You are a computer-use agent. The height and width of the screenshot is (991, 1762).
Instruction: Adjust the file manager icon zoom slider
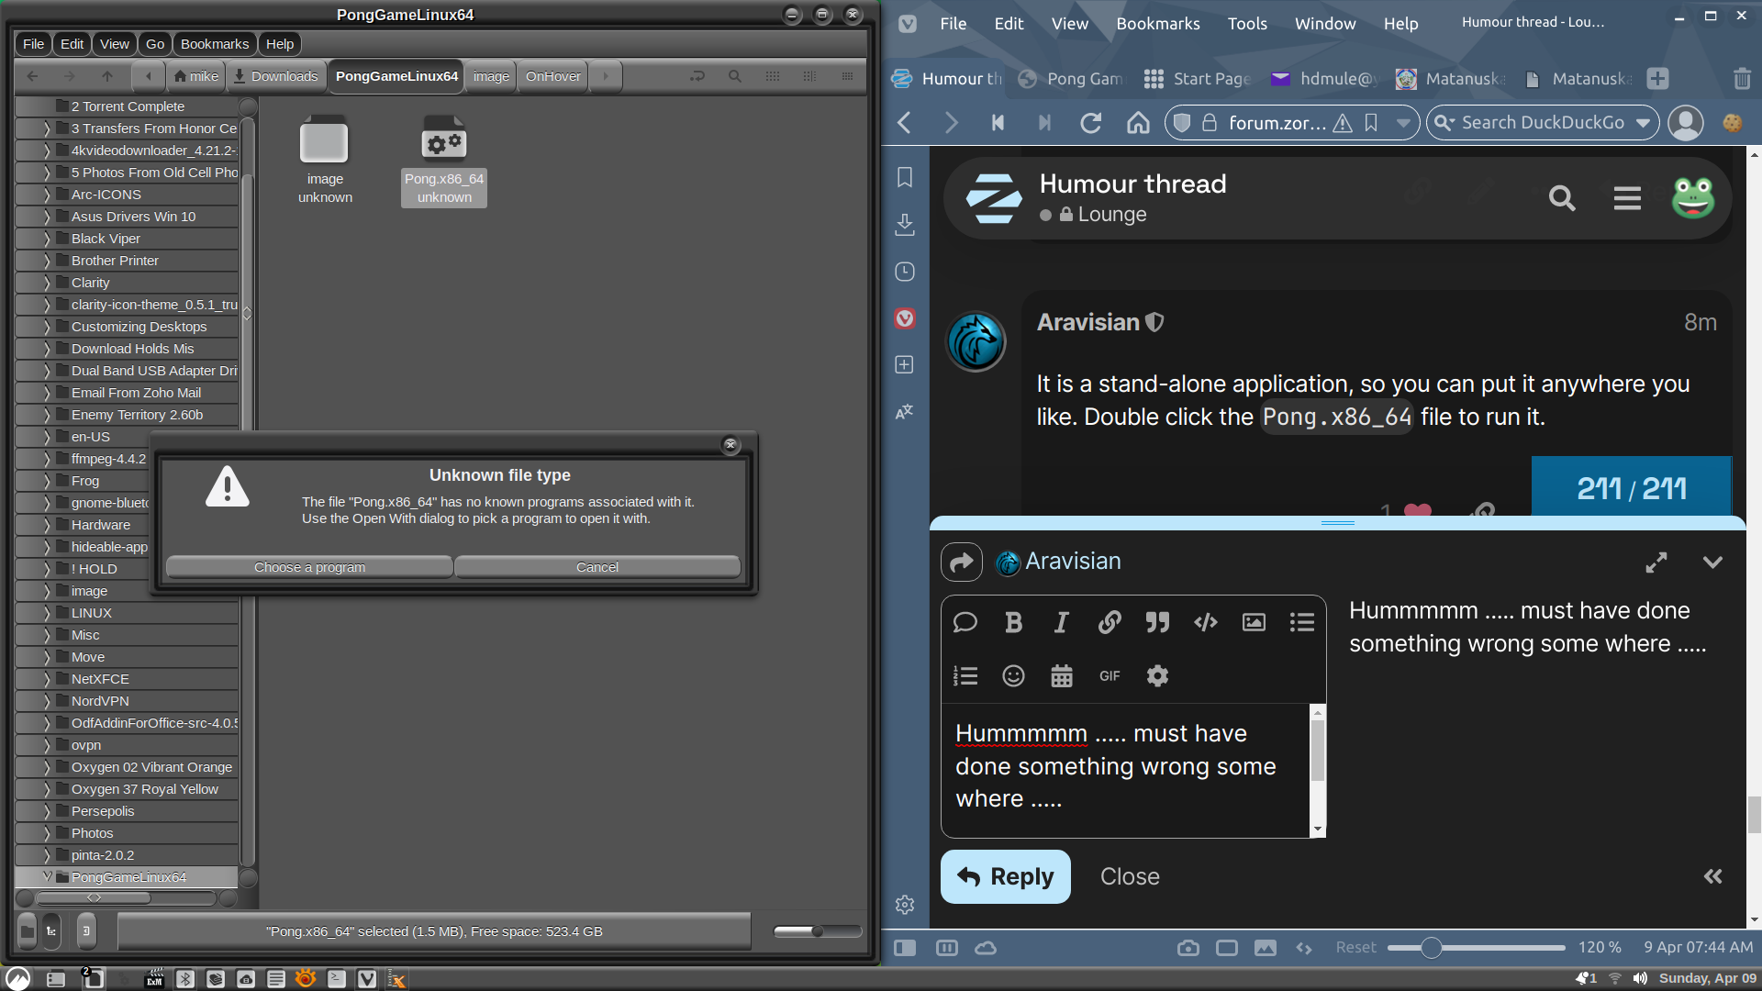818,931
